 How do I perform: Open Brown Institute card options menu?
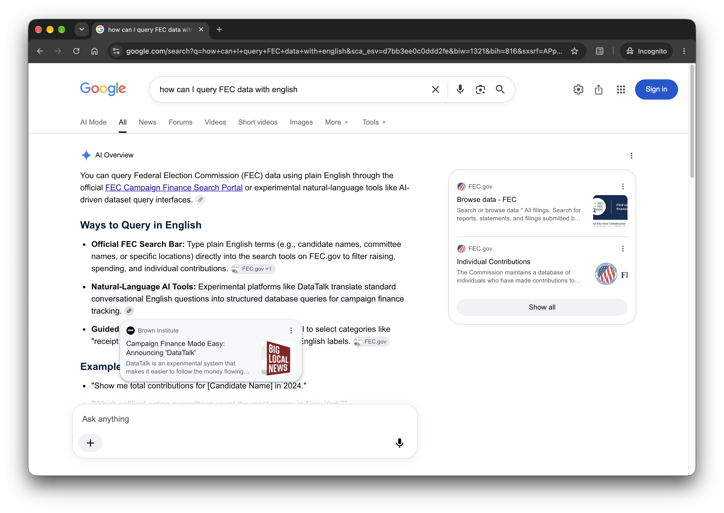[291, 331]
